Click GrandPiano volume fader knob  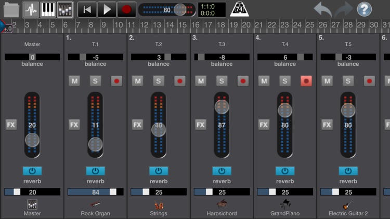[x=285, y=110]
